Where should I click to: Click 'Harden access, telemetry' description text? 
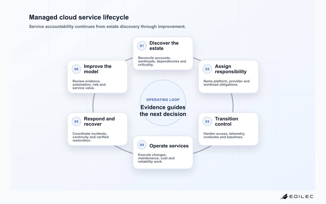click(224, 135)
